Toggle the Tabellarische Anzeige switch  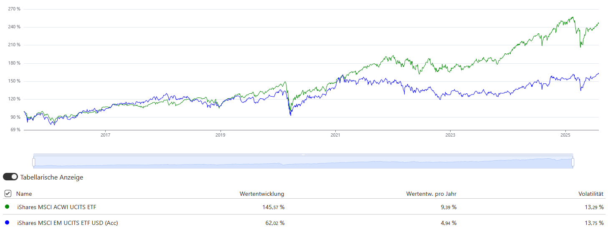[10, 177]
